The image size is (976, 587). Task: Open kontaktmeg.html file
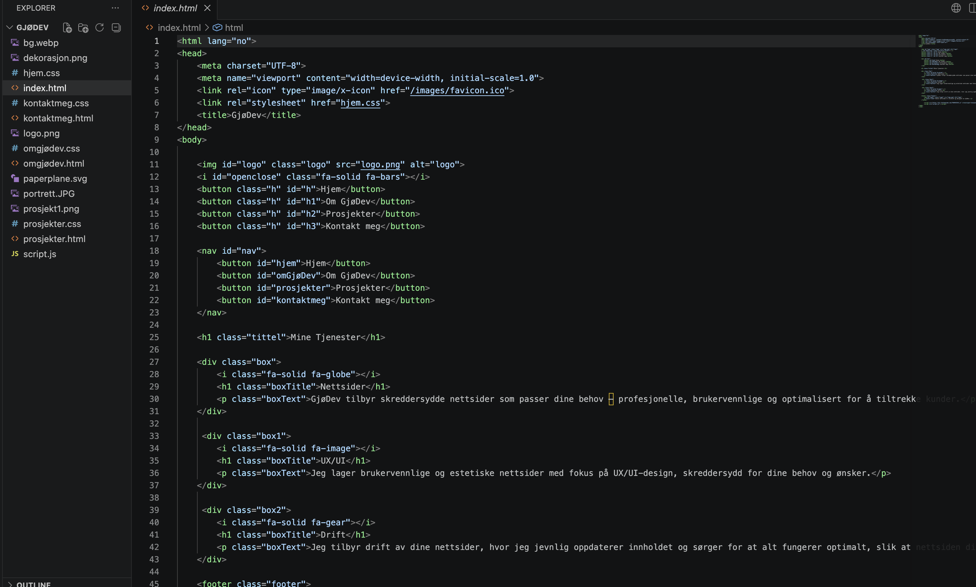[67, 118]
